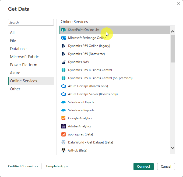183x177 pixels.
Task: Choose Dynamics 365 Online (legacy) label
Action: point(89,46)
